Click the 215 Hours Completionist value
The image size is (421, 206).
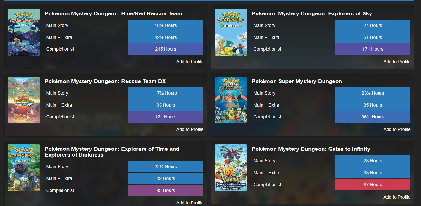coord(166,49)
